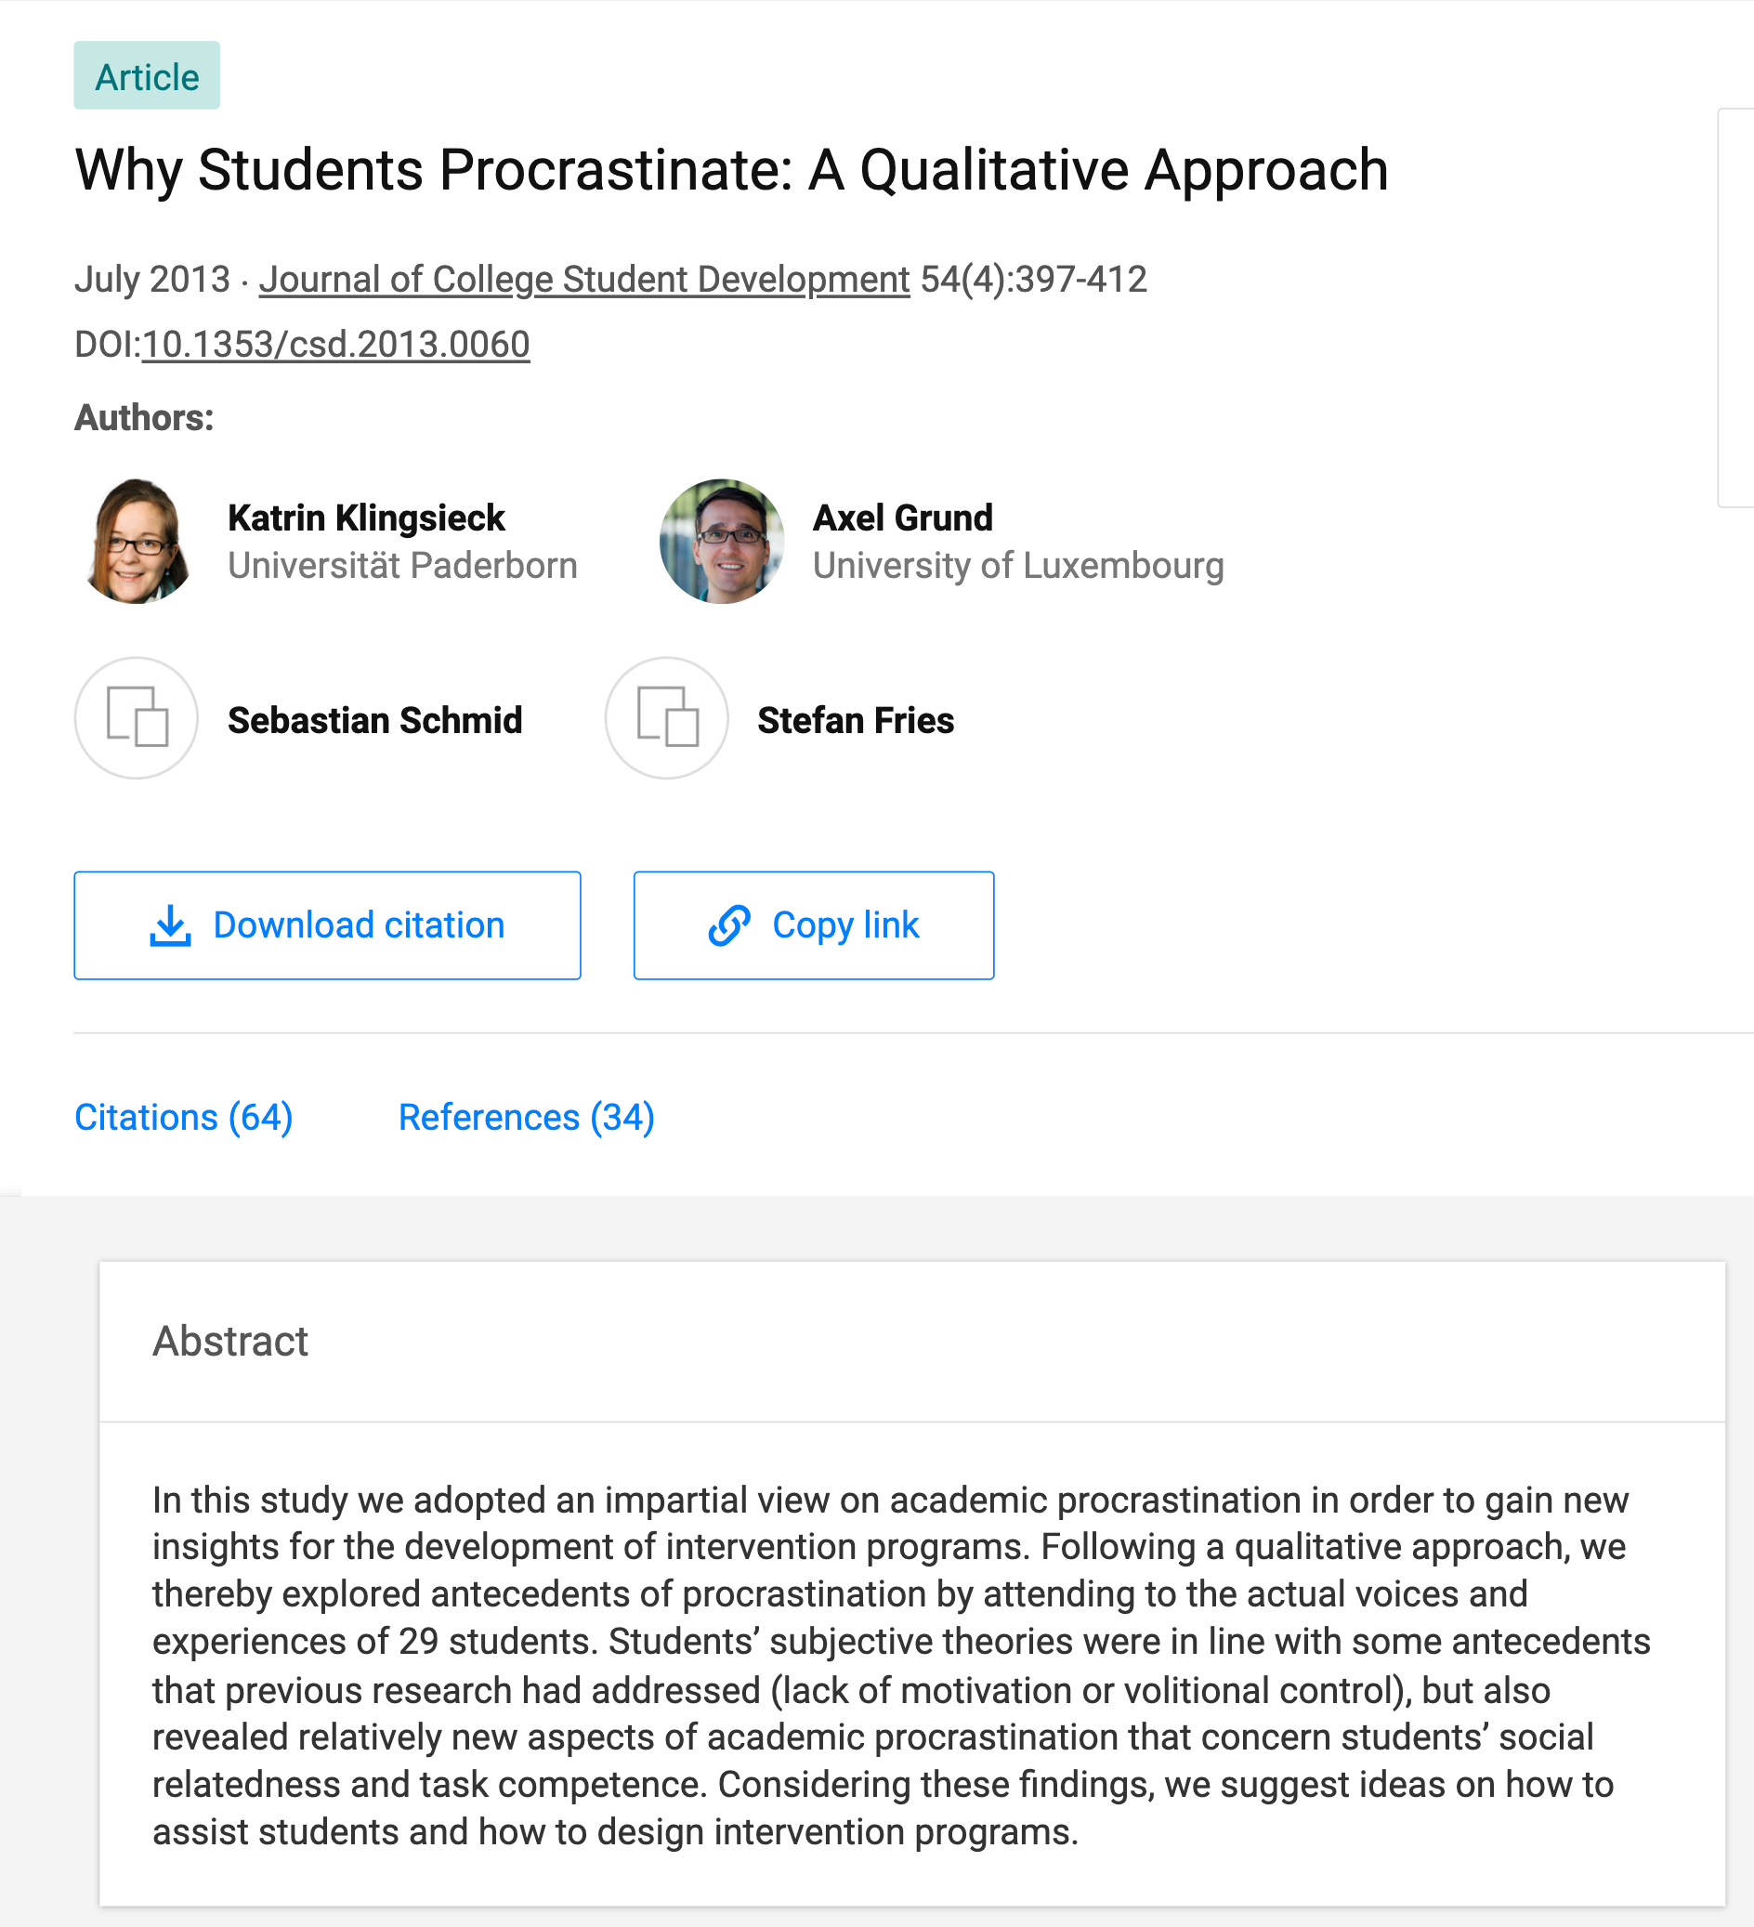The width and height of the screenshot is (1754, 1927).
Task: Open the DOI 10.1353/csd.2013.0060 link
Action: [x=335, y=344]
